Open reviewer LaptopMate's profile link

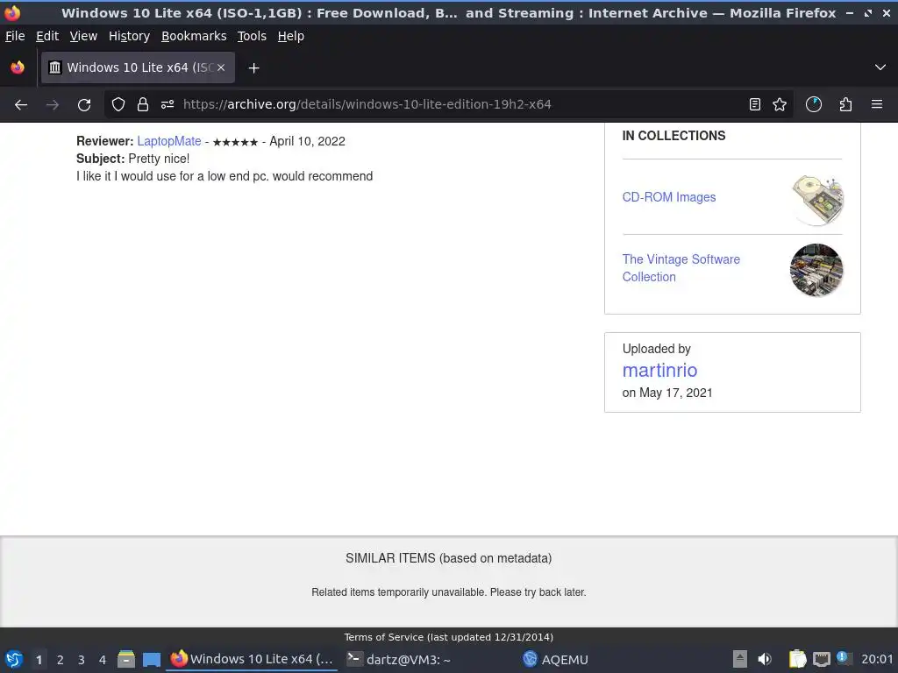point(169,141)
